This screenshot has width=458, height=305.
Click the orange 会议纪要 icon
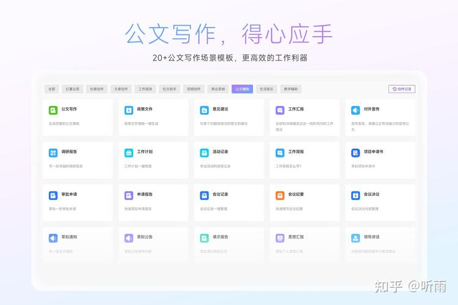point(280,196)
